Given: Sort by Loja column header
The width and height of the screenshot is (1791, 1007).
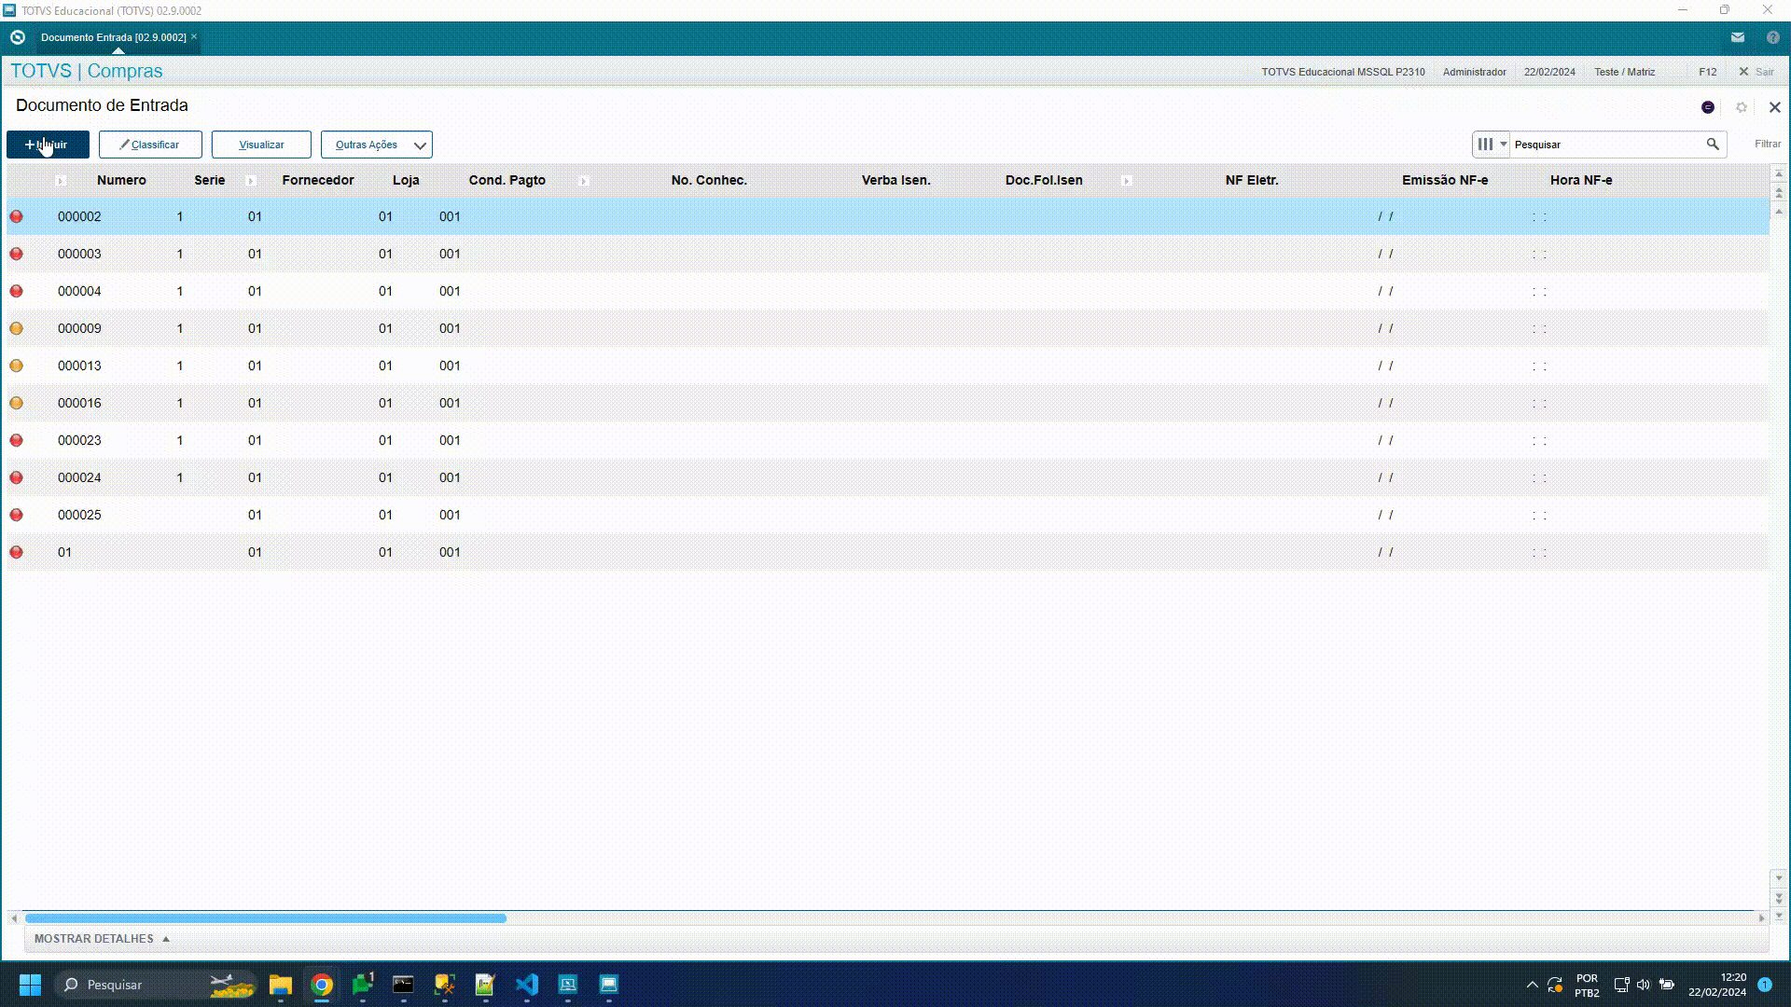Looking at the screenshot, I should pos(406,180).
